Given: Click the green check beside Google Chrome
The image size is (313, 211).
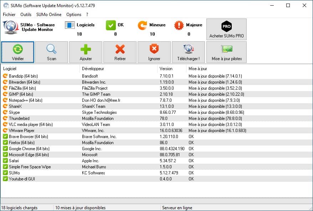Looking at the screenshot, I should (x=5, y=149).
